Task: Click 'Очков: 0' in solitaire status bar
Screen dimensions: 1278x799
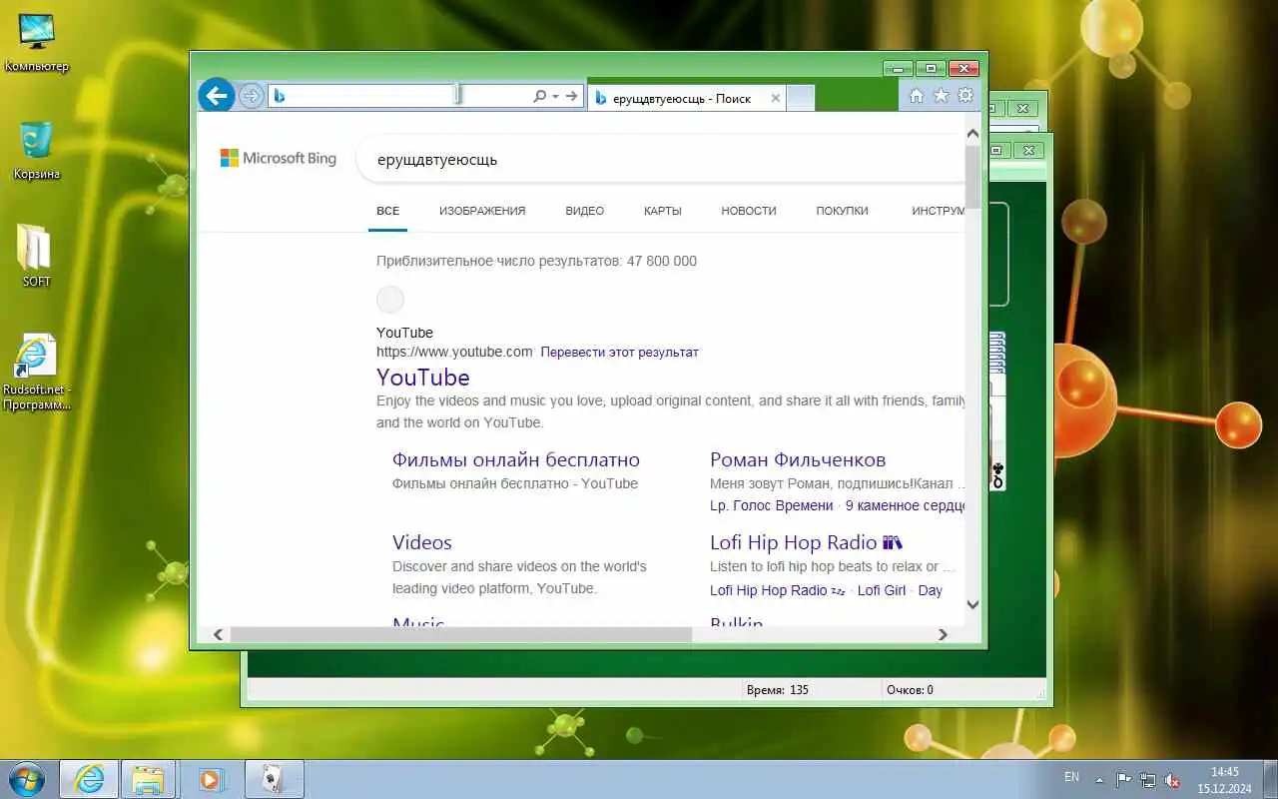Action: (x=910, y=690)
